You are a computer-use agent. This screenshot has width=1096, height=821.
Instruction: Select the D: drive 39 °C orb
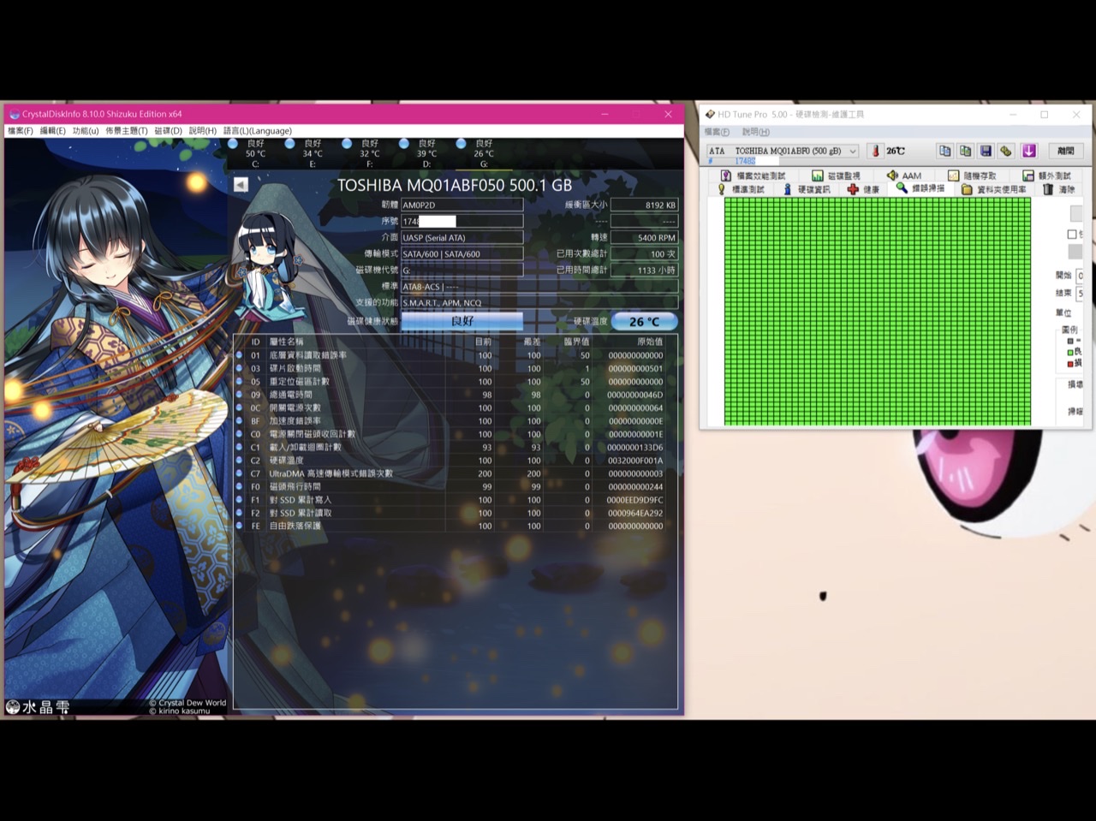click(404, 144)
